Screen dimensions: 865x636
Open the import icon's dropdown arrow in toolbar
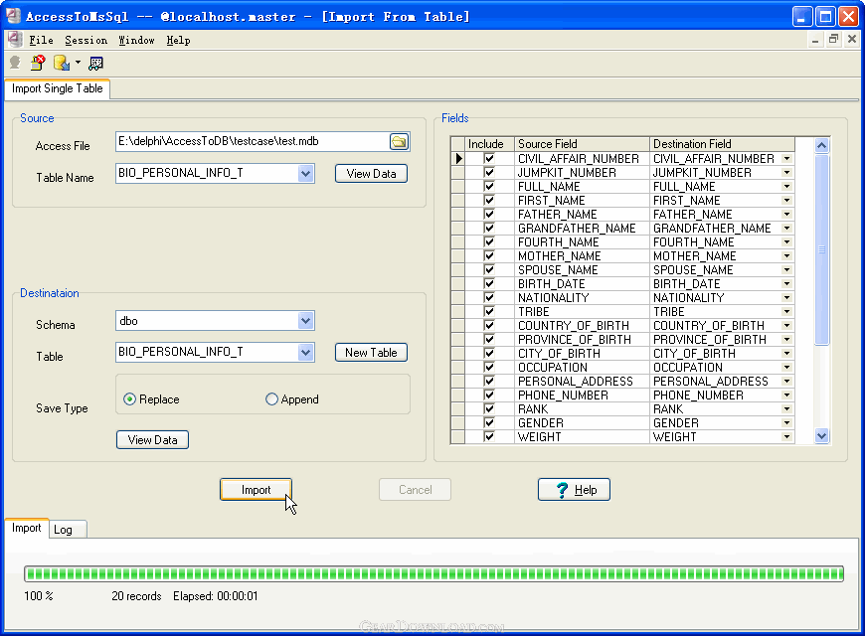(78, 63)
